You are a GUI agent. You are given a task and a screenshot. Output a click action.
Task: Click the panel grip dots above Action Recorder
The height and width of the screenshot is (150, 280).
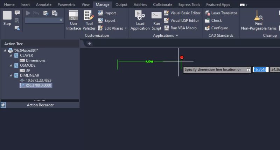[x=40, y=100]
